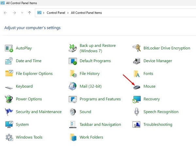The width and height of the screenshot is (196, 164).
Task: Open the Default Programs icon
Action: tap(73, 61)
